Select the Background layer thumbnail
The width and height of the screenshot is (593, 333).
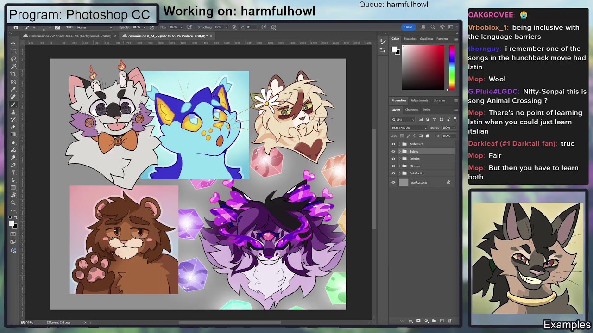point(404,182)
